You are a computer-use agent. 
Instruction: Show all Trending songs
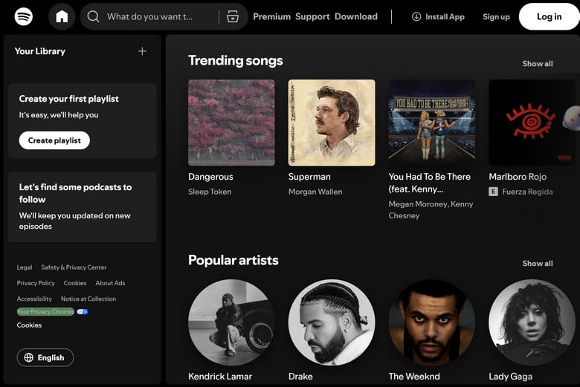[538, 64]
